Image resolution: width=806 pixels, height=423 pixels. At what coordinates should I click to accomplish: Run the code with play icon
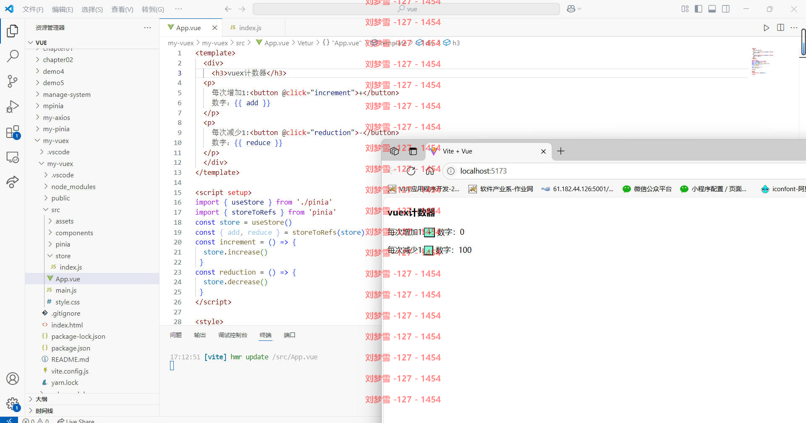coord(766,28)
